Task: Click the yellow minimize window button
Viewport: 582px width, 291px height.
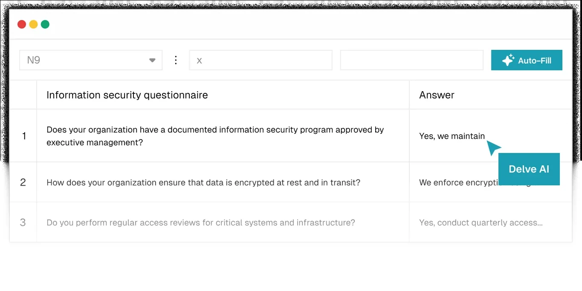Action: coord(33,24)
